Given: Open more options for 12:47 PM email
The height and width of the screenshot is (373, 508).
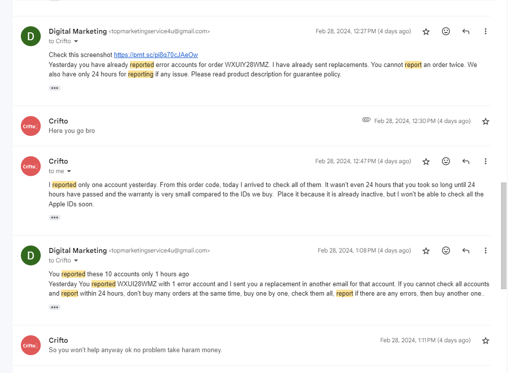Looking at the screenshot, I should 485,161.
